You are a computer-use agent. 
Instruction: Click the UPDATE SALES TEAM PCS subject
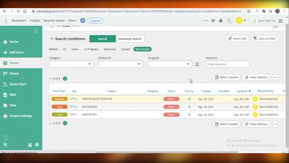tap(97, 99)
